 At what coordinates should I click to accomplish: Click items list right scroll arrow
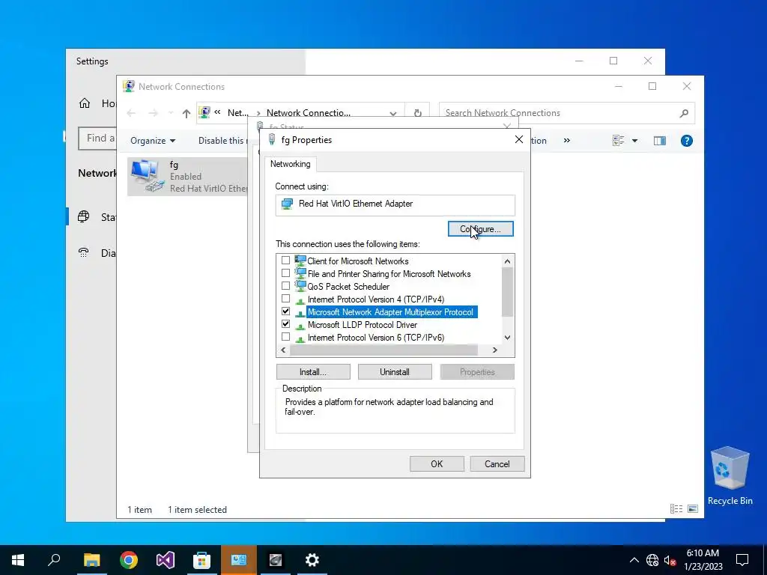[494, 350]
